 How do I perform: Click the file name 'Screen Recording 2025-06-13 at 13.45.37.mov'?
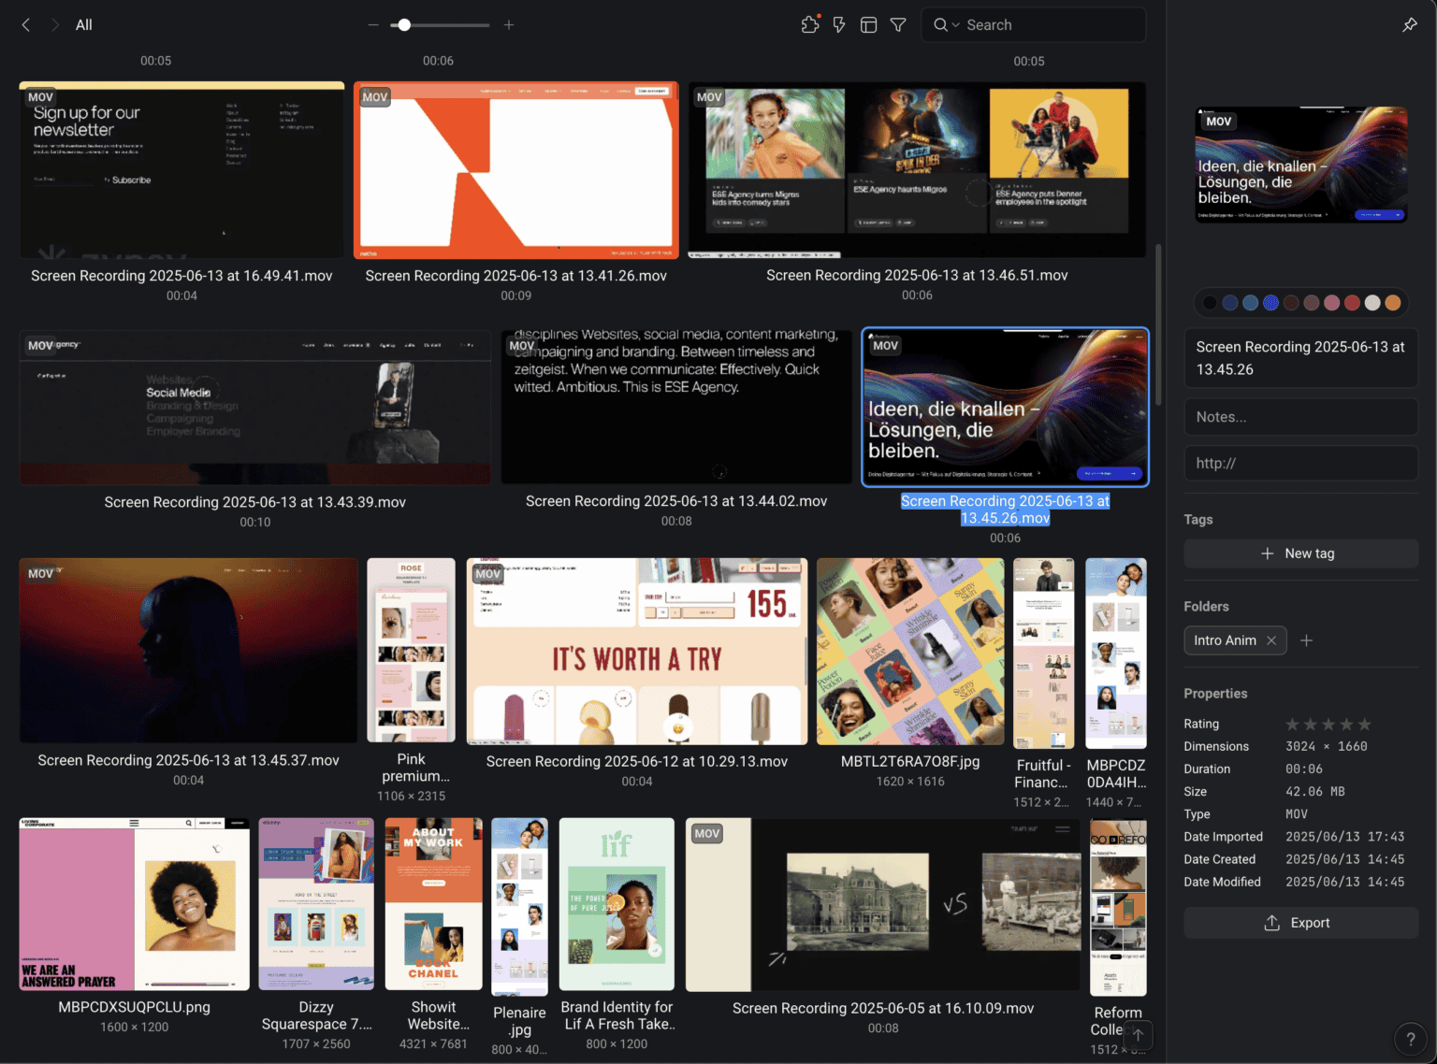pos(188,760)
